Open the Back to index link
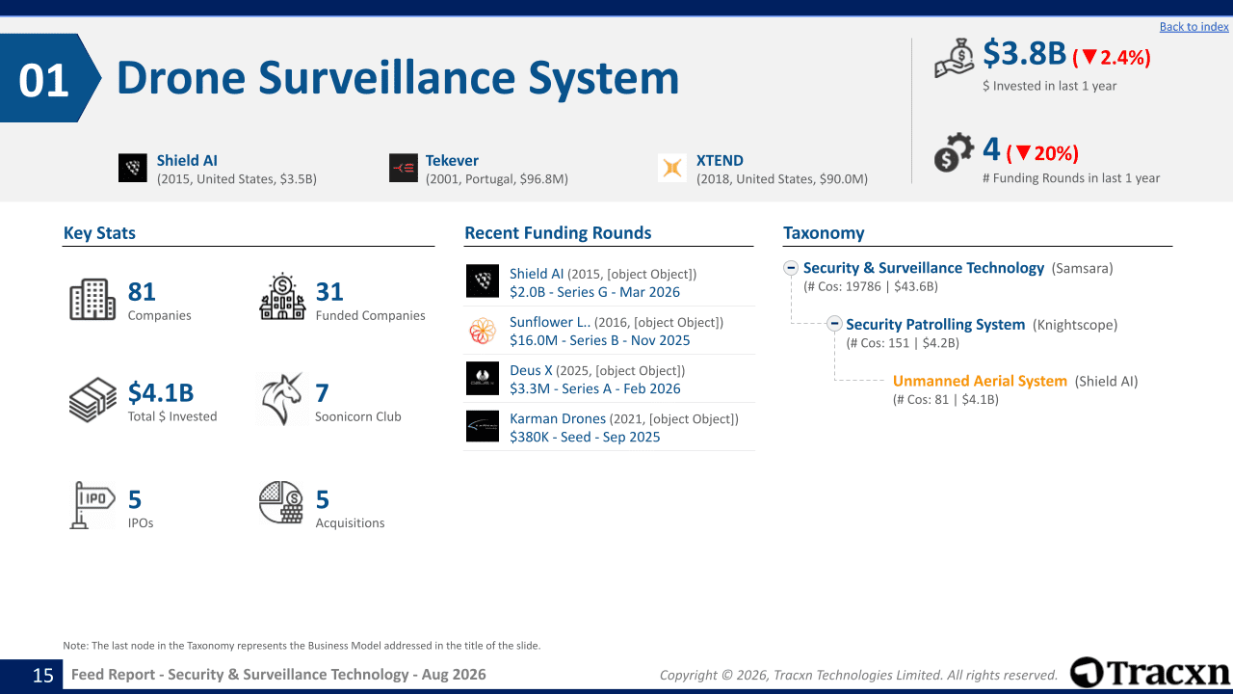The image size is (1233, 694). (1194, 27)
